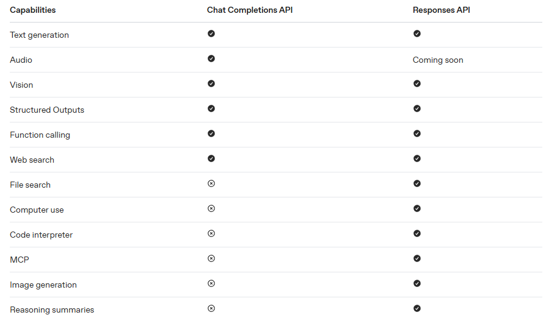549x326 pixels.
Task: Click File search cross icon under Chat Completions
Action: [x=211, y=183]
